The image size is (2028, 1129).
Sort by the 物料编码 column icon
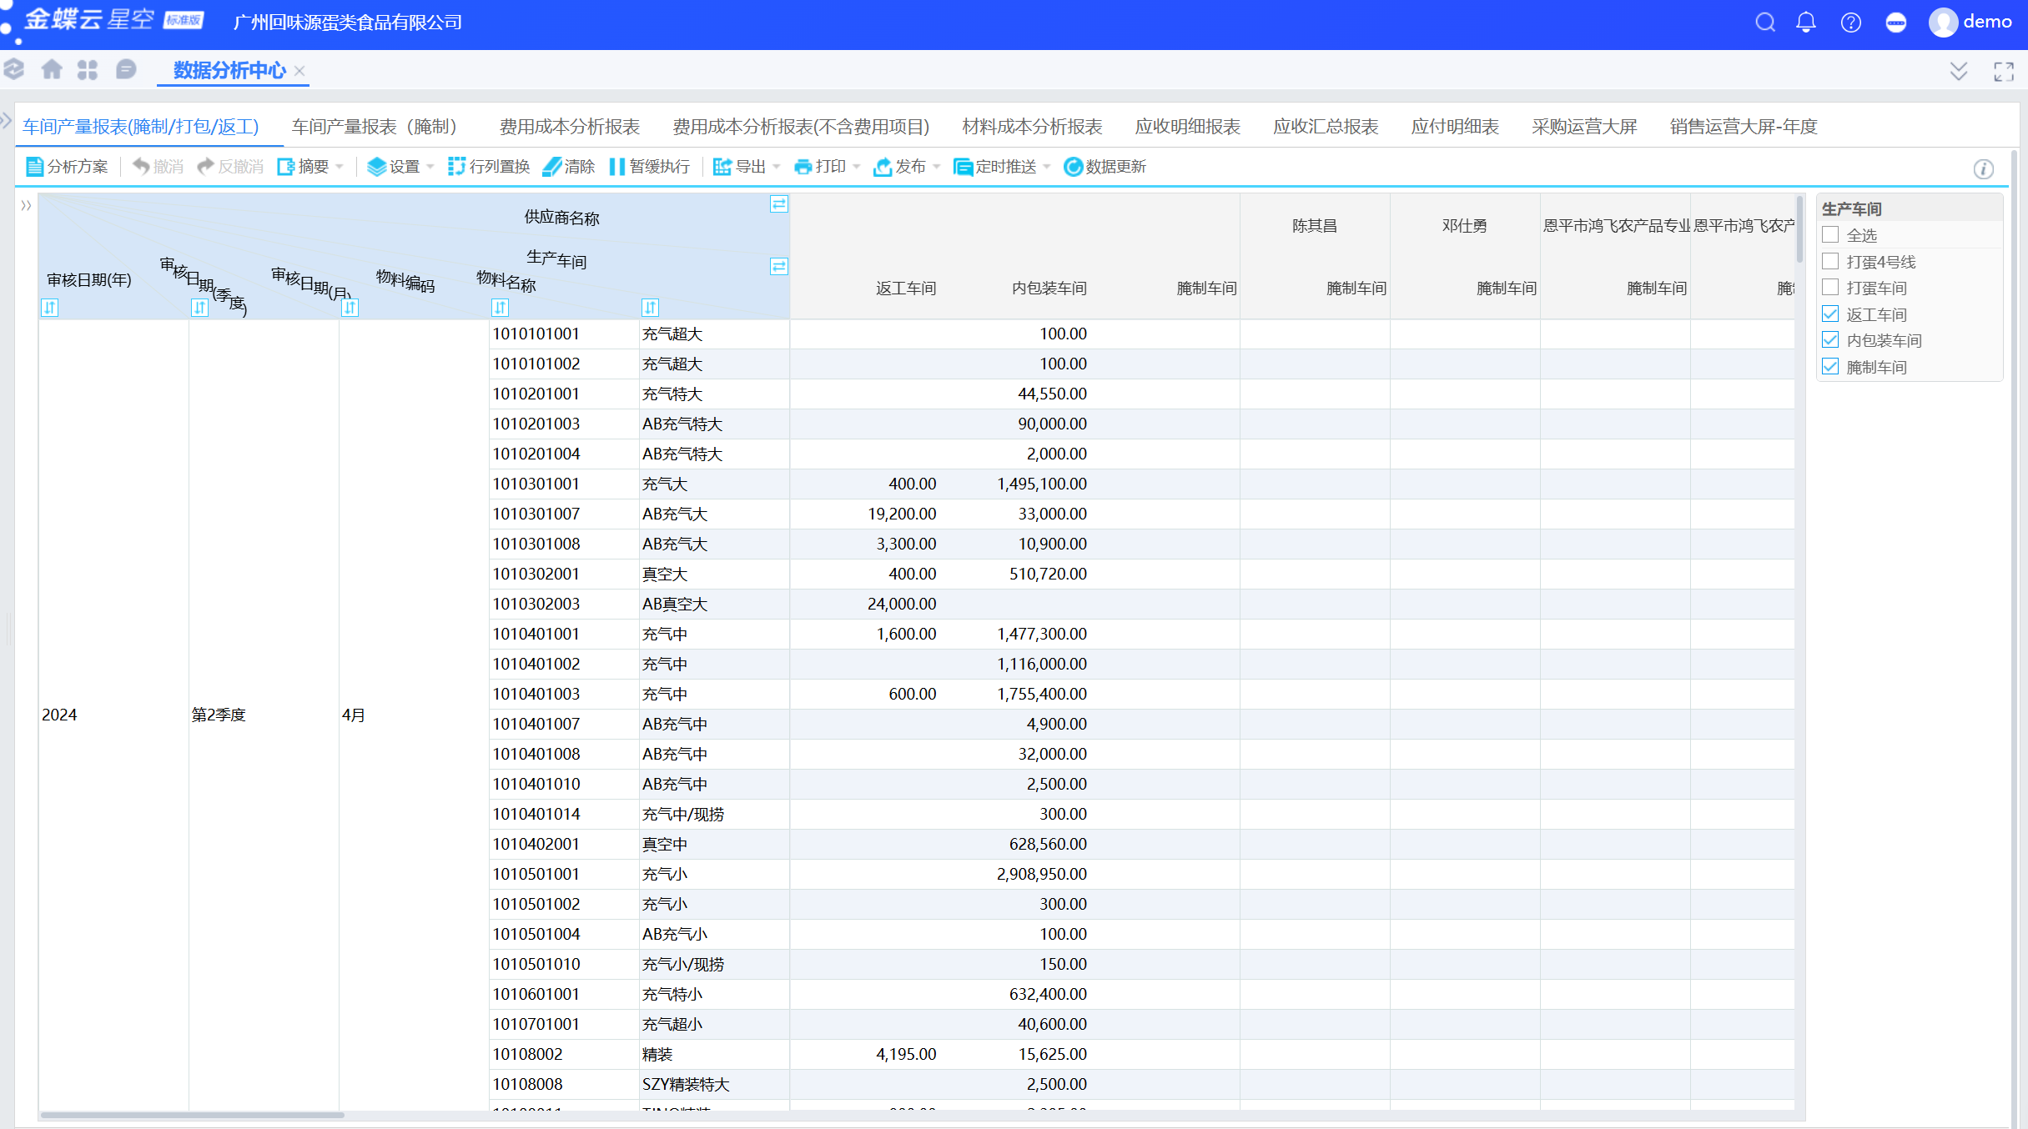[501, 308]
